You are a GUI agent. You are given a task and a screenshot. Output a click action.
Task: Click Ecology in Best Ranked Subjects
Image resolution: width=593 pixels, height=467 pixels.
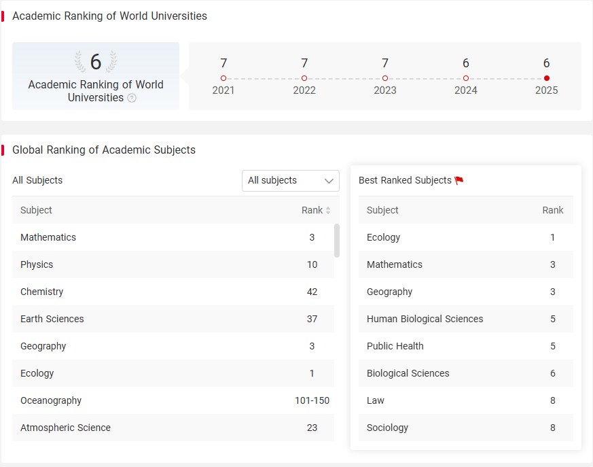tap(465, 237)
